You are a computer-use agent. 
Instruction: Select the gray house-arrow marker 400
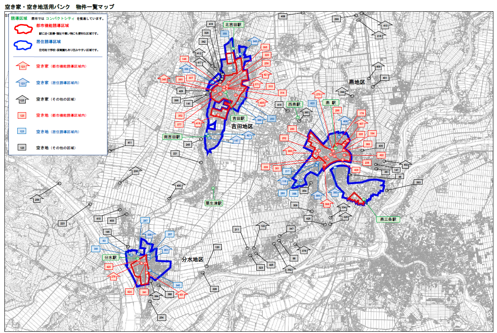point(179,185)
